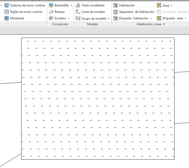Click the Modelo panel title
189x168 pixels.
(92, 24)
